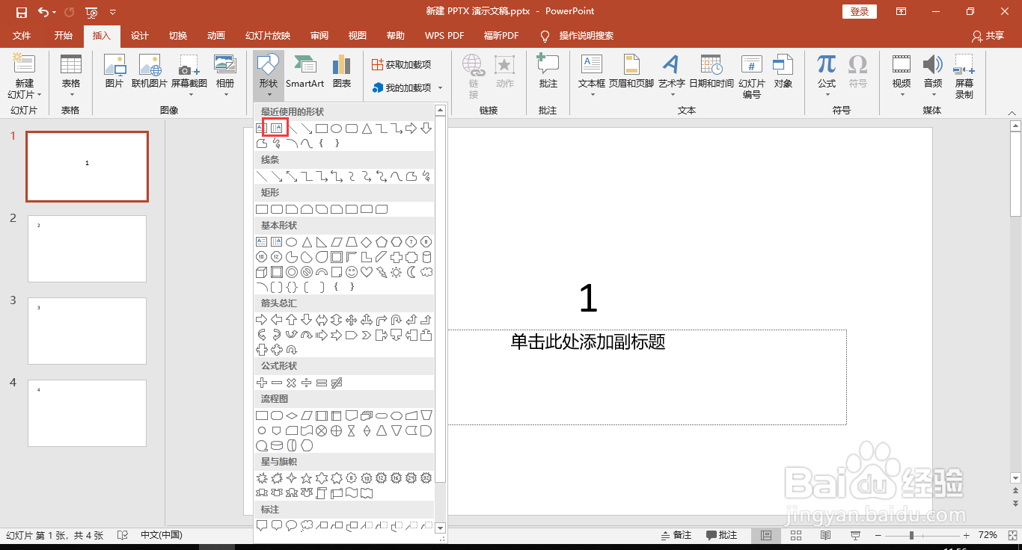Collapse the 形状 shapes dropdown button
Image resolution: width=1022 pixels, height=550 pixels.
269,77
